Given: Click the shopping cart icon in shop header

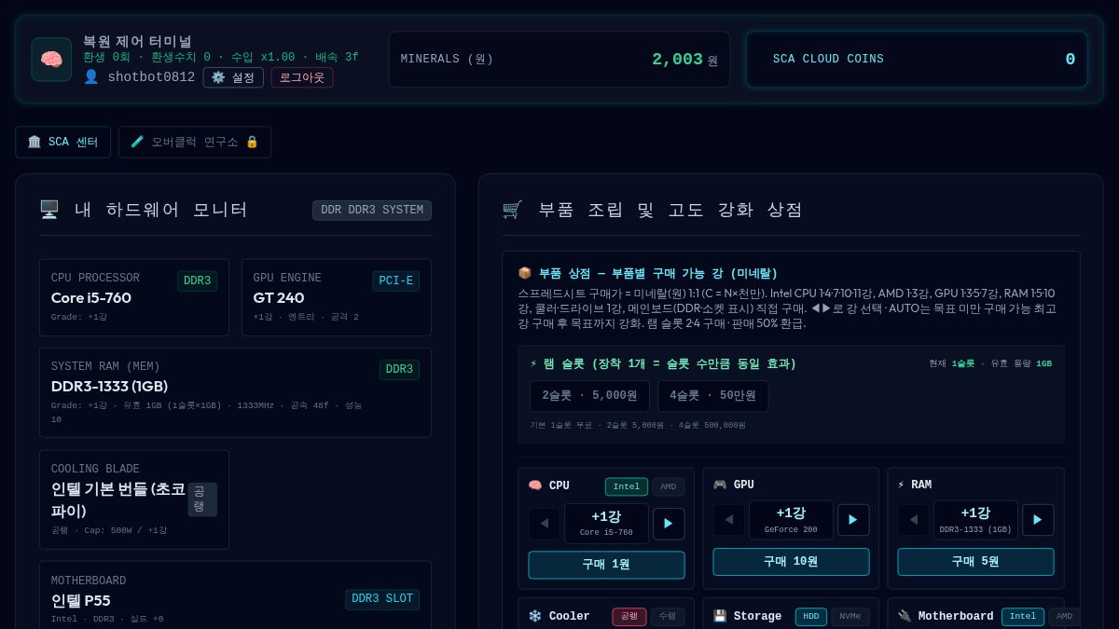Looking at the screenshot, I should (512, 210).
